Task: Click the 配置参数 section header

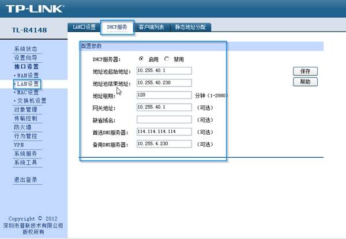Action: [x=91, y=46]
